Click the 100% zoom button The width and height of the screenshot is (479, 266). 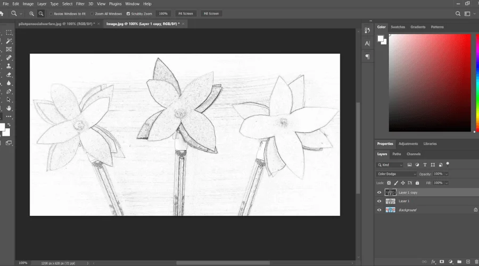point(163,14)
